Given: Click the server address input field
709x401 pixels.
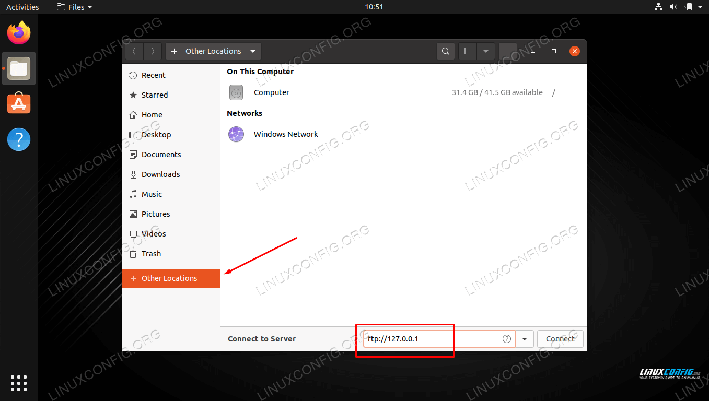Looking at the screenshot, I should (439, 339).
